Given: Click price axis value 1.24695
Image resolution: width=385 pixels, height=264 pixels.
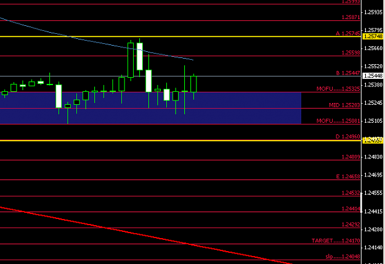Looking at the screenshot, I should [x=373, y=175].
